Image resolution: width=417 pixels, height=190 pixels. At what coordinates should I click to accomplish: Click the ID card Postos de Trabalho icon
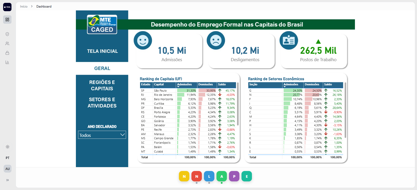289,40
